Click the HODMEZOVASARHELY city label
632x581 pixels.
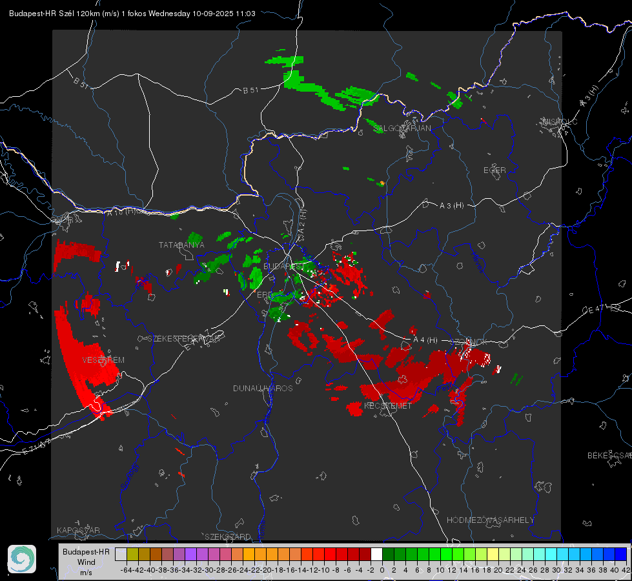pos(490,520)
